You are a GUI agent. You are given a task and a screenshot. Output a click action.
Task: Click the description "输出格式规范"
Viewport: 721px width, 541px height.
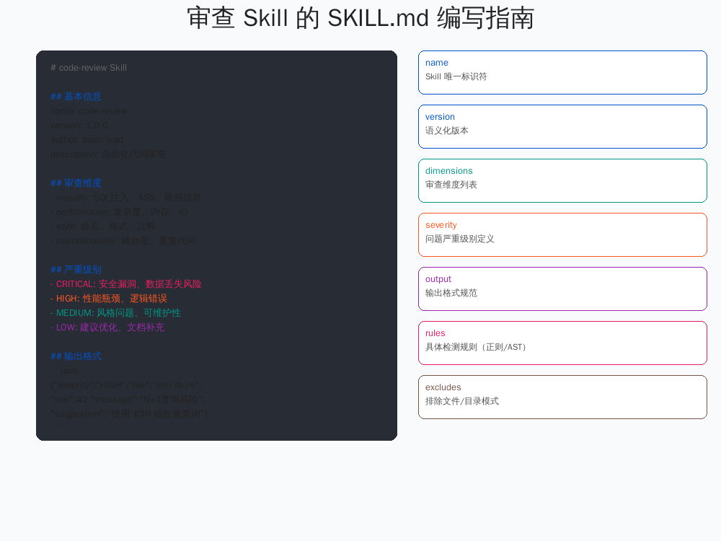[451, 293]
